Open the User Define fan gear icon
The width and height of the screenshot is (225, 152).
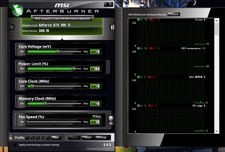tap(111, 120)
